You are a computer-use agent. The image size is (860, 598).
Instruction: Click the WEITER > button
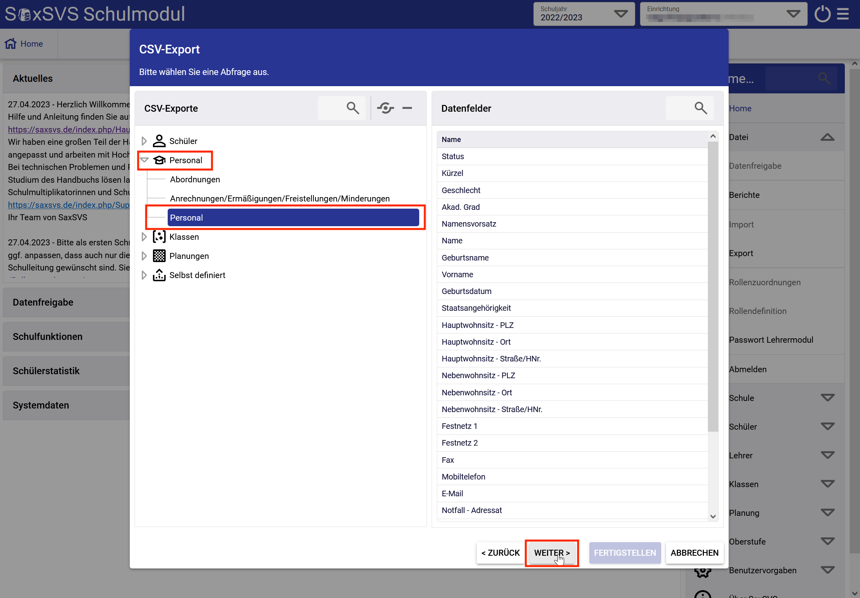point(552,553)
